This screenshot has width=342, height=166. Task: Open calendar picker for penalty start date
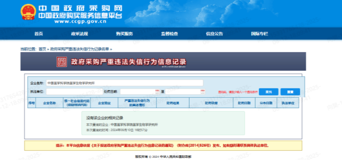coord(157,92)
